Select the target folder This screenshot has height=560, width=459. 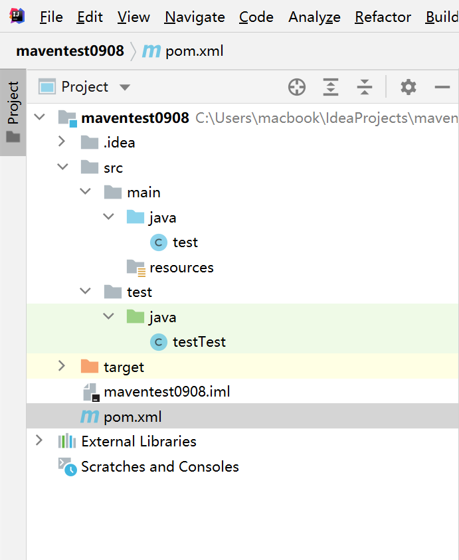(x=124, y=367)
